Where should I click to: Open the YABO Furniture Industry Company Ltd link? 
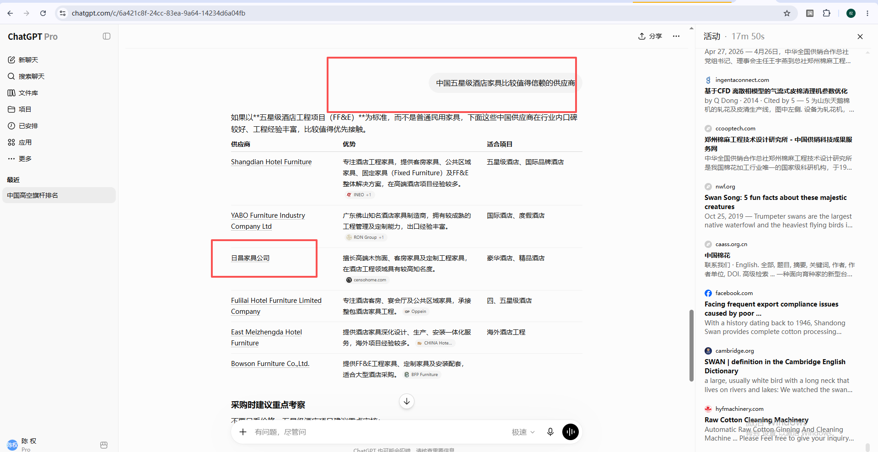[268, 221]
